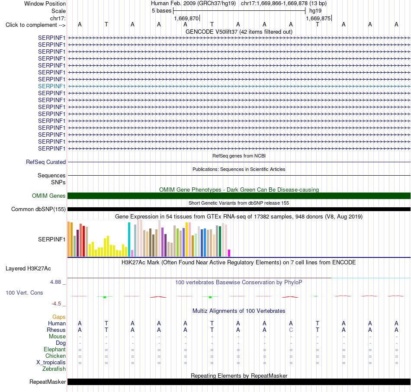411x392 pixels.
Task: Open 'Repeating Elements by RepeatMasker' track title
Action: pos(239,376)
